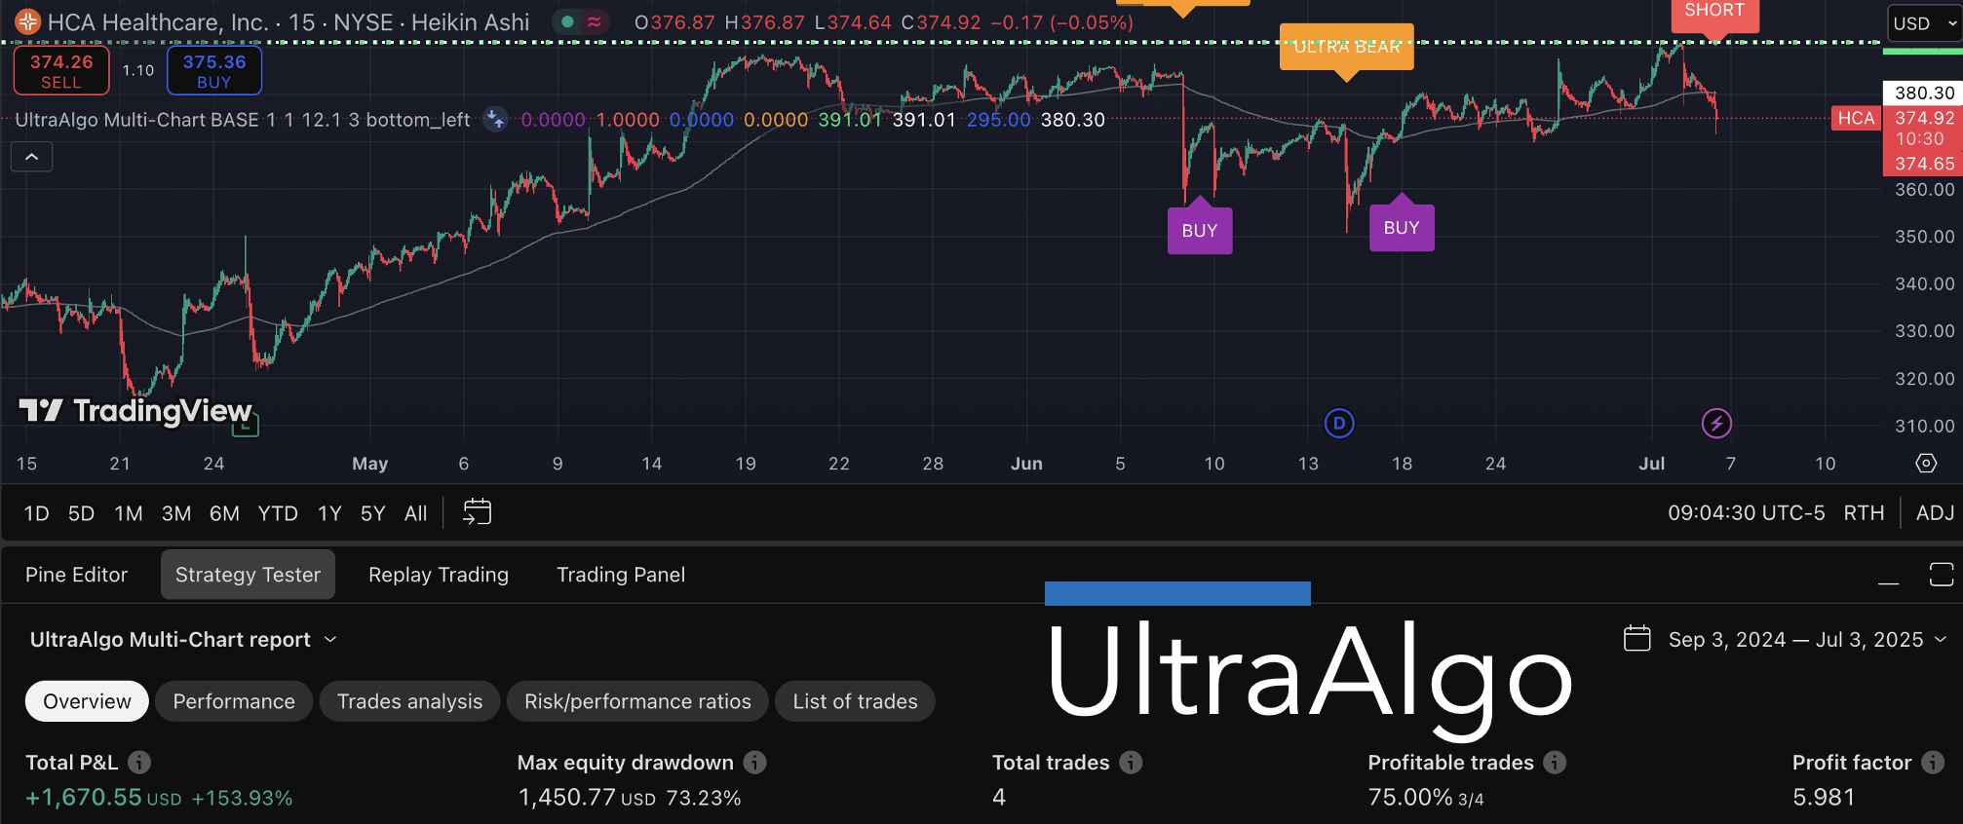Viewport: 1963px width, 824px height.
Task: Click the Total trades info icon
Action: click(x=1131, y=763)
